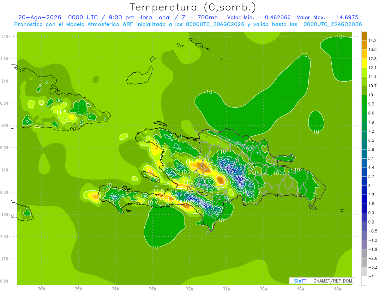Click the "-0.5" colorbar value
The image size is (379, 293).
(x=372, y=231)
